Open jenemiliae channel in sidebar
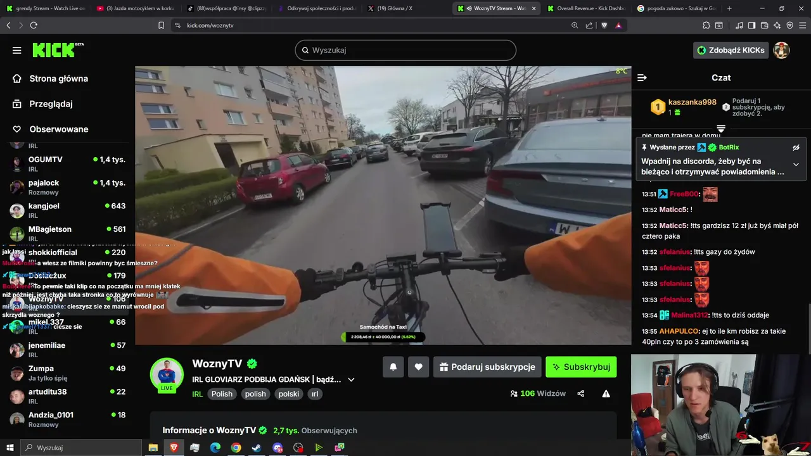 (67, 350)
